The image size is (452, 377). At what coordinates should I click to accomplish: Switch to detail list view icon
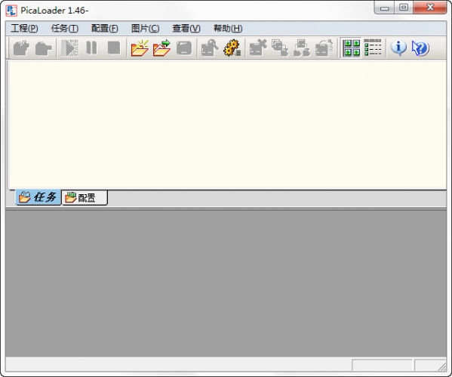point(373,48)
